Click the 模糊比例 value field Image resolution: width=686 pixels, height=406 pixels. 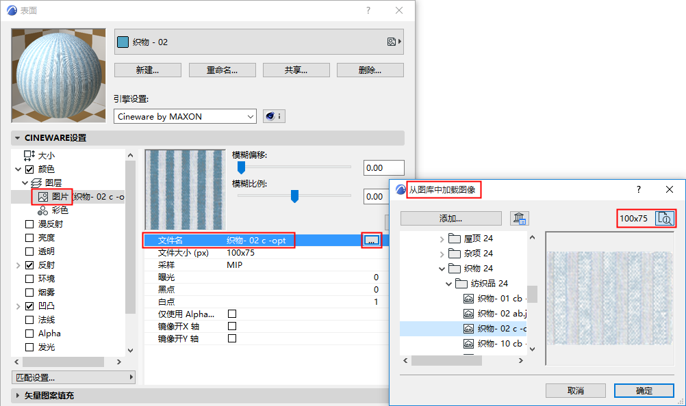click(x=377, y=197)
